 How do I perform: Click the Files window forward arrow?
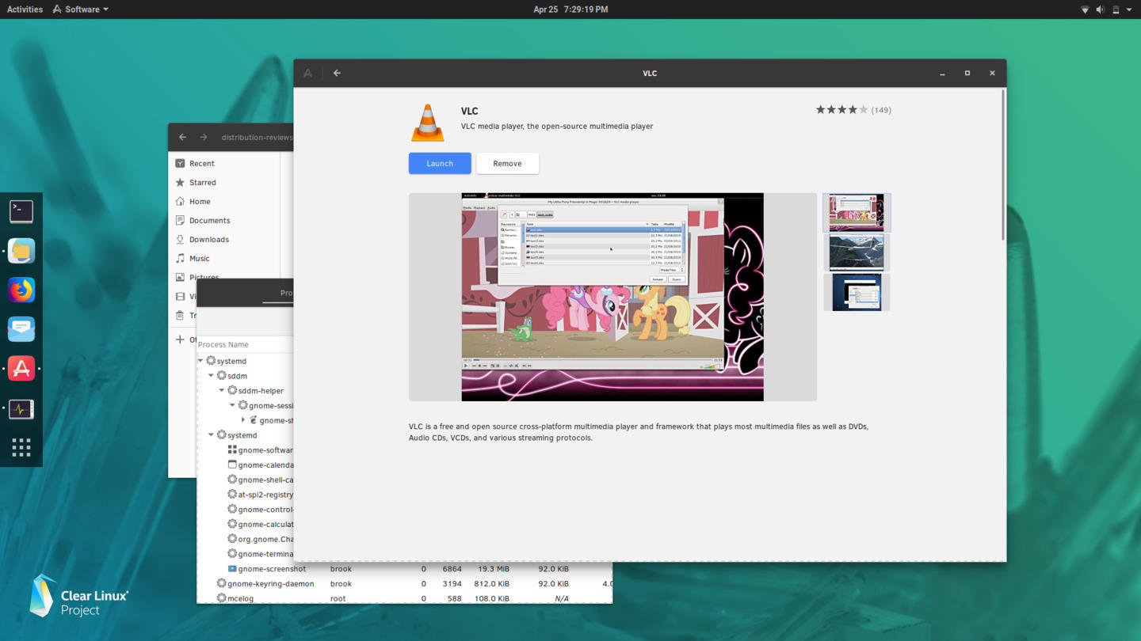[204, 137]
